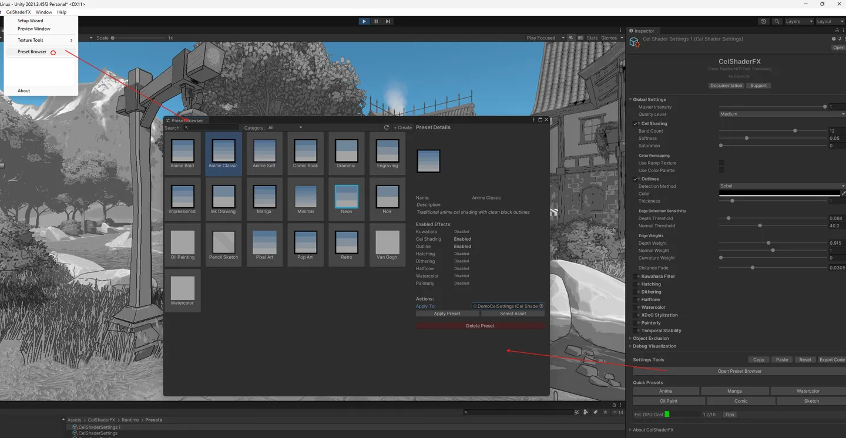Click the Project panel lock icon
The height and width of the screenshot is (438, 846).
tap(615, 405)
